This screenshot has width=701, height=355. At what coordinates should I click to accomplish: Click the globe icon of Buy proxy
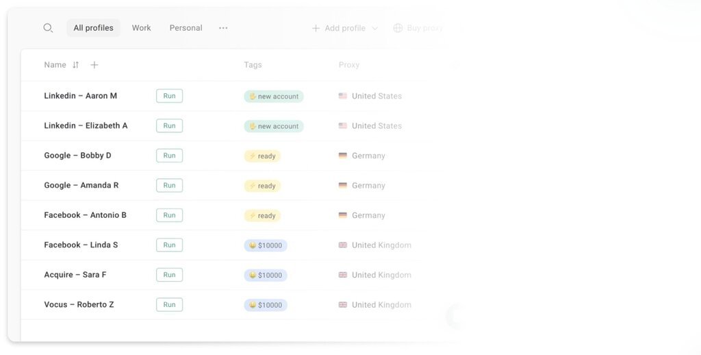[x=398, y=28]
